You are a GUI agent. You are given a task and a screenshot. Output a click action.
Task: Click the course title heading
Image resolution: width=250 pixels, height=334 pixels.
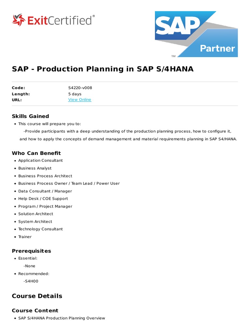coord(103,69)
